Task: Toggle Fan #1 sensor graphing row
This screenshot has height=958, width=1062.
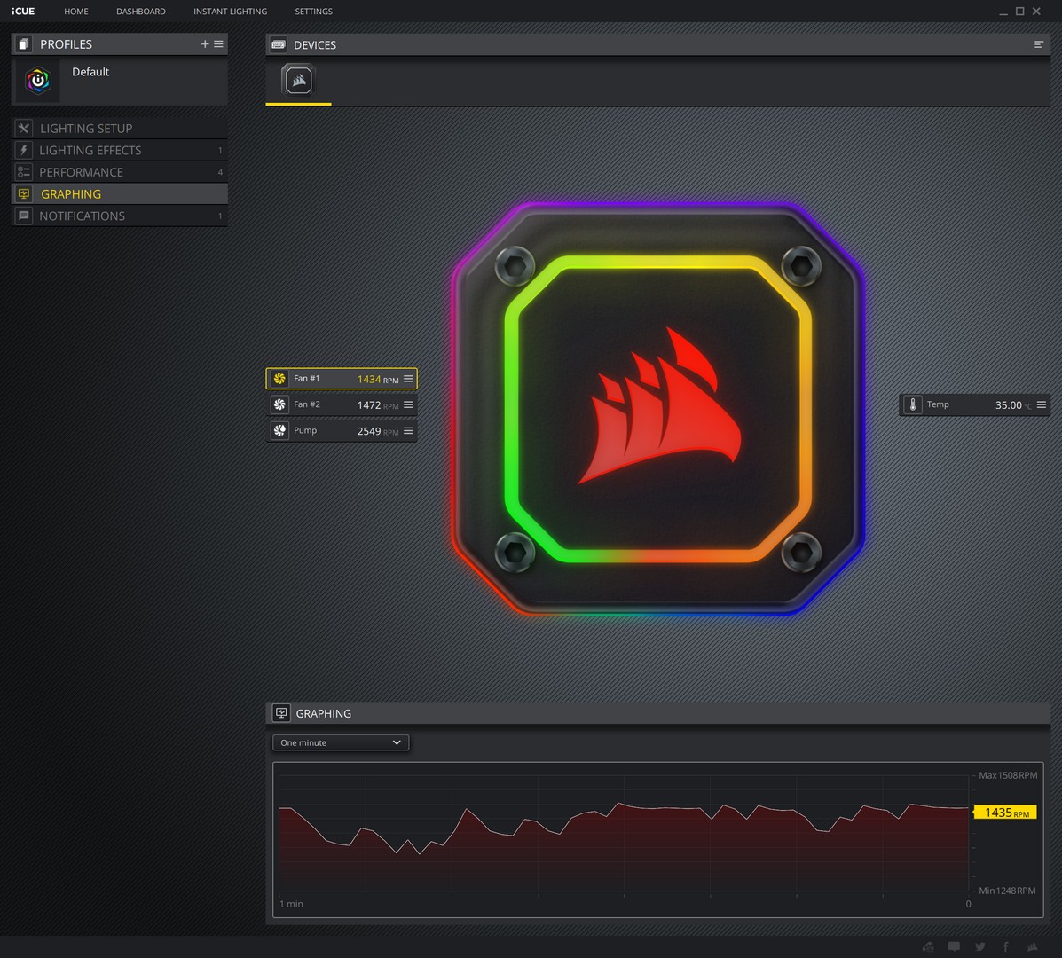Action: pos(342,379)
